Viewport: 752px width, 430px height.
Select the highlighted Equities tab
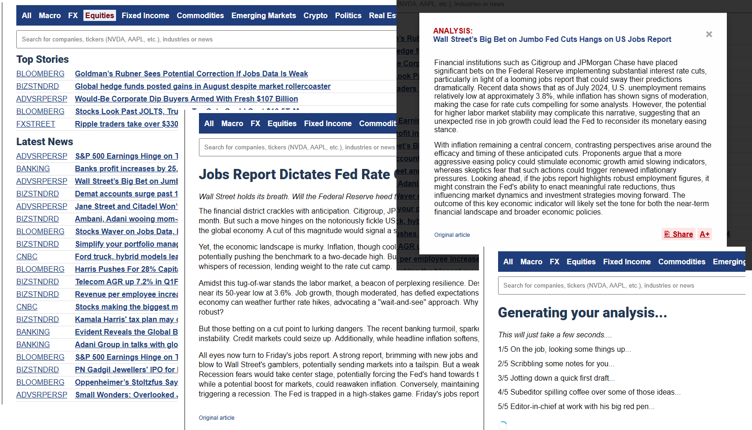click(x=99, y=15)
